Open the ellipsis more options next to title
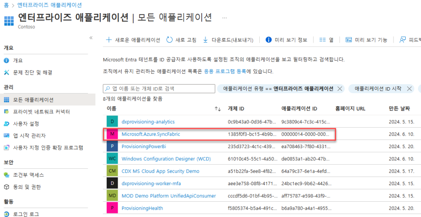 click(225, 18)
